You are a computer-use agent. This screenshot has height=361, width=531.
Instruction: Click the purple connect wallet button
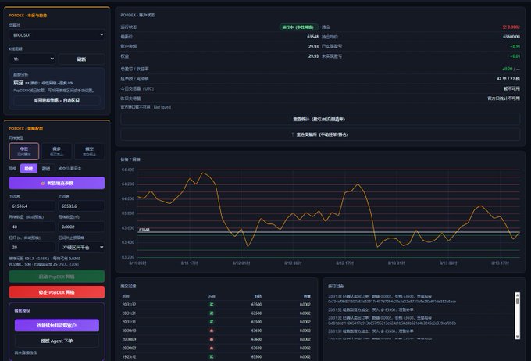click(56, 325)
